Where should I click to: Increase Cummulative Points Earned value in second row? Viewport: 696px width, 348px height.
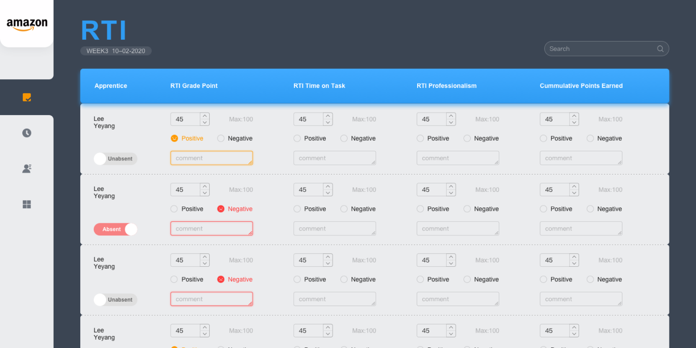(x=574, y=187)
